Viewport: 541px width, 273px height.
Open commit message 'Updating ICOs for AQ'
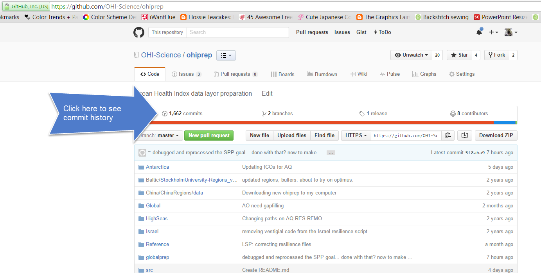point(267,167)
